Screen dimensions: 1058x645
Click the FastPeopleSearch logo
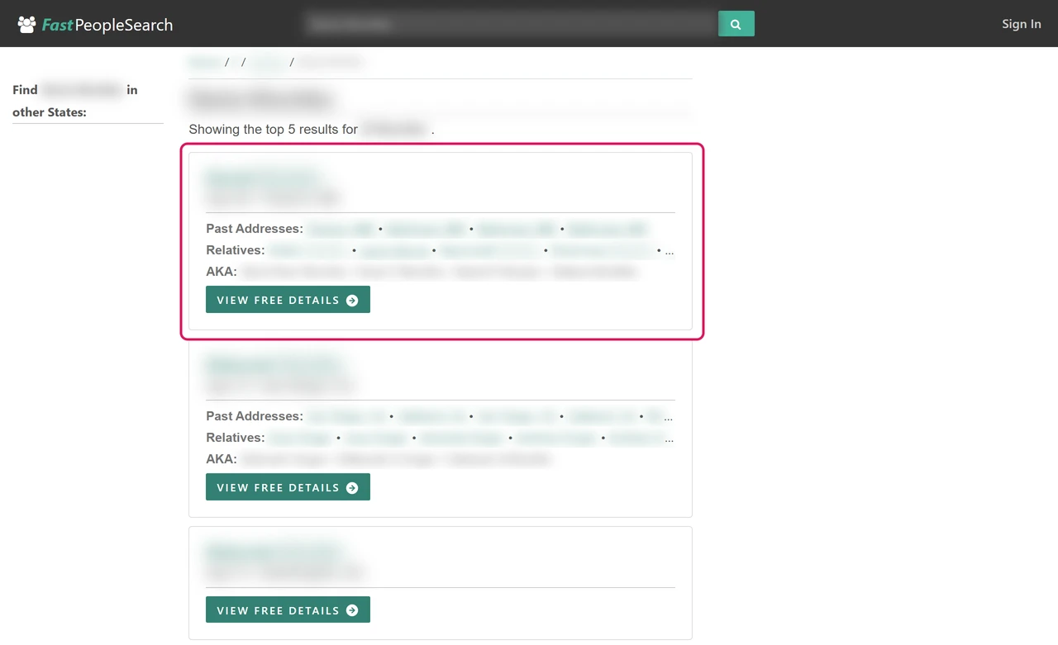(95, 24)
